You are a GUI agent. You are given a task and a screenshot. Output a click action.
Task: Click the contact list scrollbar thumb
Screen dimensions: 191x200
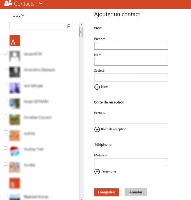pos(81,32)
